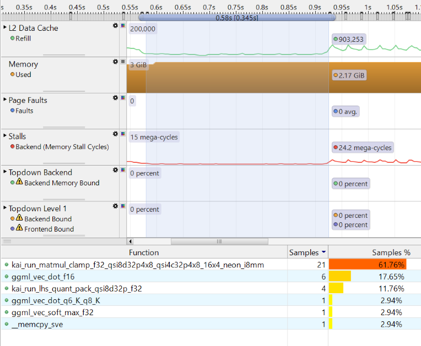Click the Frontend Bound warning icon
The image size is (421, 346).
point(19,229)
